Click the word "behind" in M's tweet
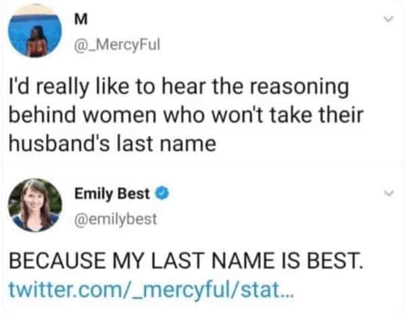Image resolution: width=405 pixels, height=315 pixels. click(42, 115)
